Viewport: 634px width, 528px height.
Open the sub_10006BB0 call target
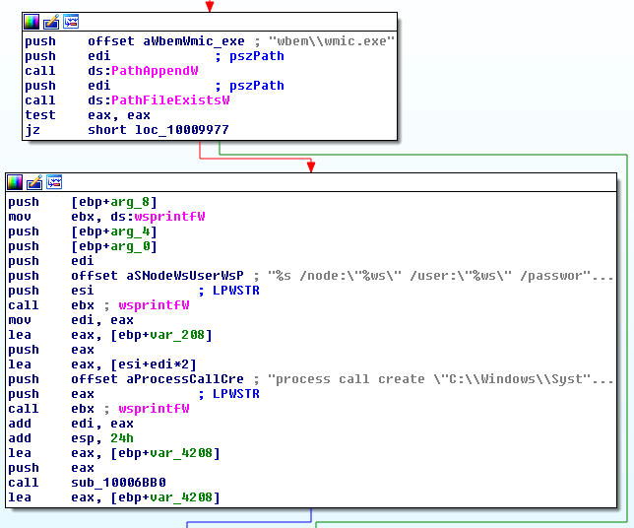tap(118, 483)
